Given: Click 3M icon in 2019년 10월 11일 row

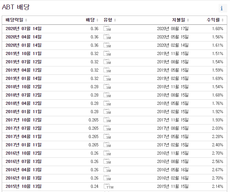Looking at the screenshot, I should (107, 53).
